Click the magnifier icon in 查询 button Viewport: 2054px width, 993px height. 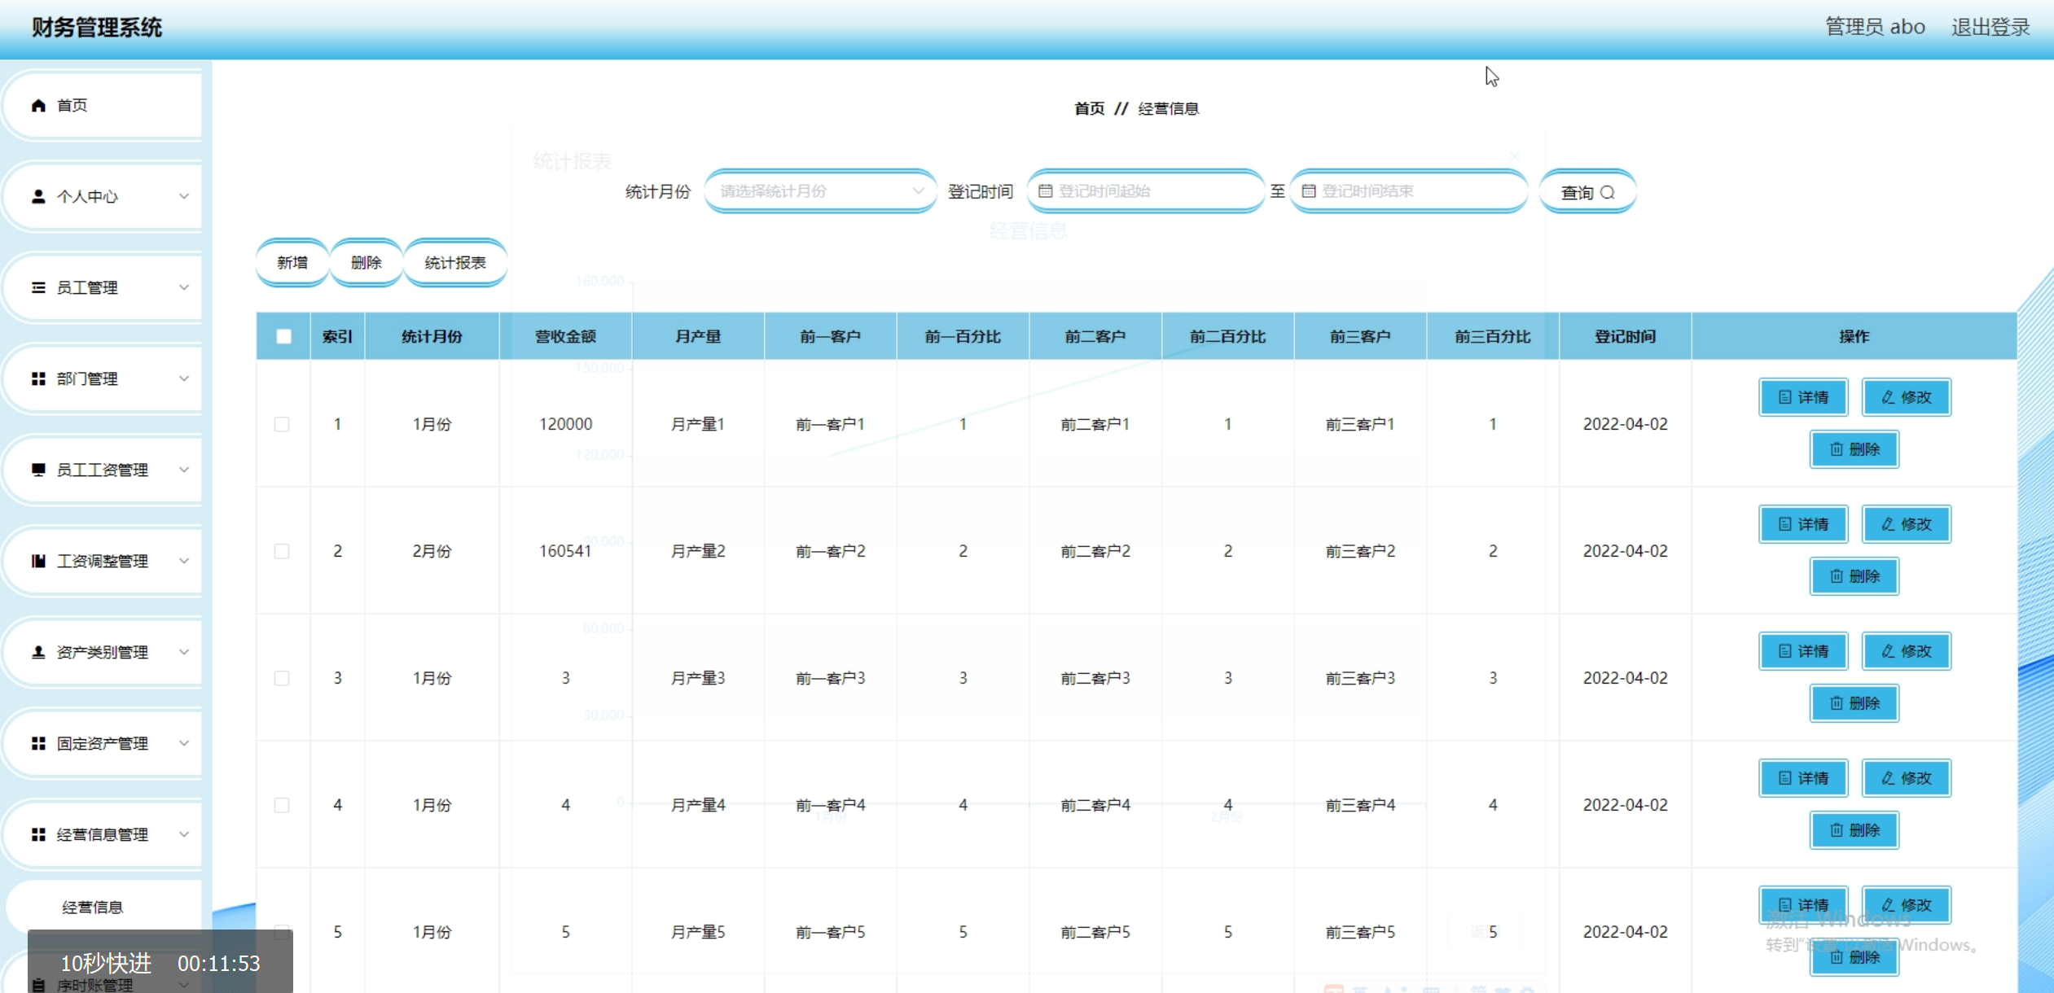[x=1607, y=193]
